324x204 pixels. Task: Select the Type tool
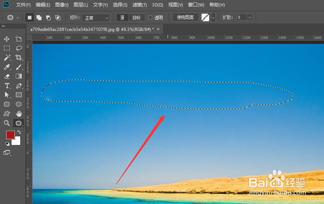tap(7, 86)
